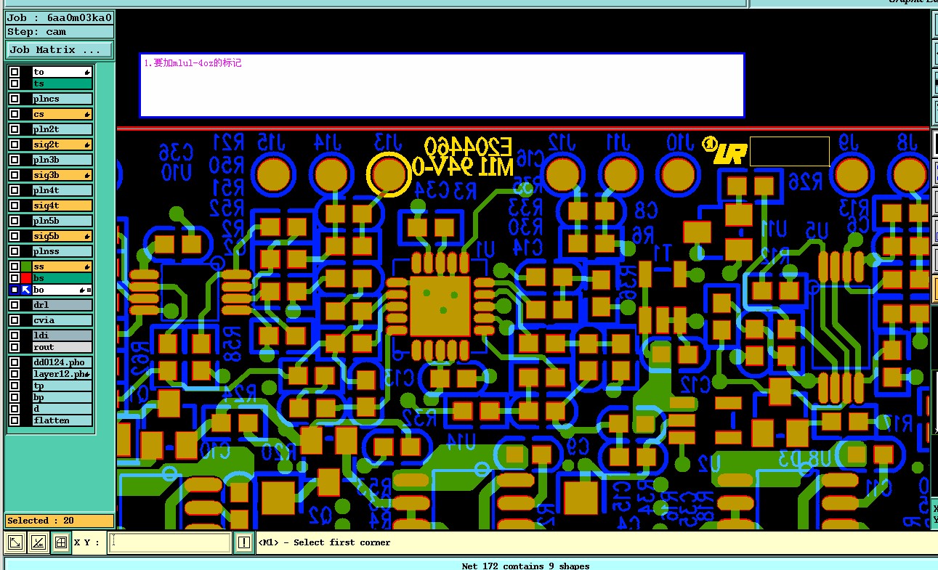Select the bp layer name
This screenshot has width=938, height=570.
(62, 397)
